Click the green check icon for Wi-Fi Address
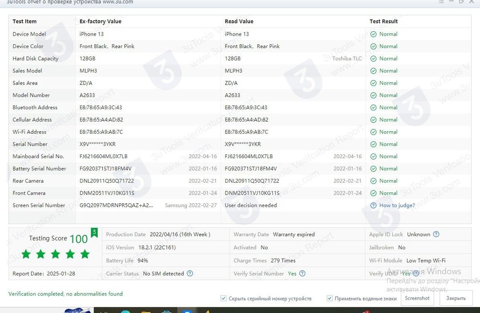 373,132
